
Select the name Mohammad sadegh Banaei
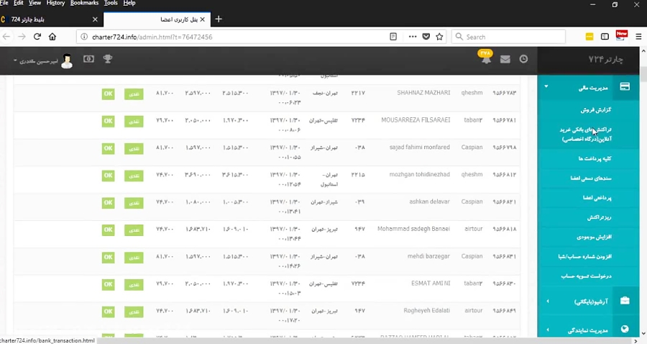tap(413, 229)
